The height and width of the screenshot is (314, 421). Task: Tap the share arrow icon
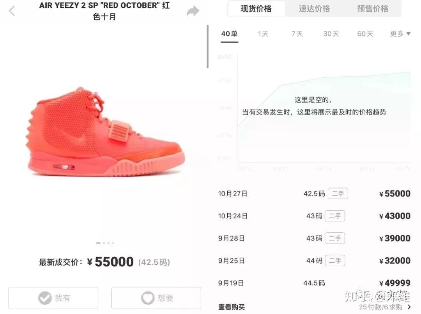click(x=193, y=11)
